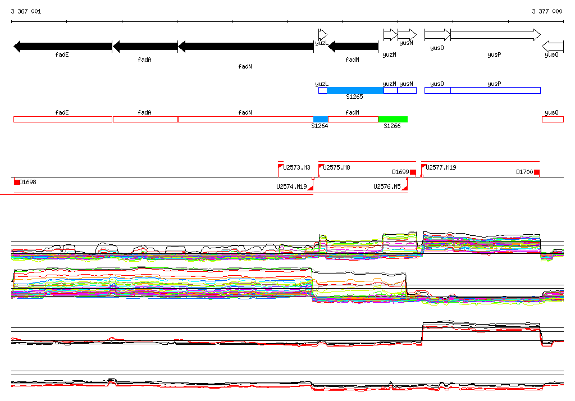Click the blue outlined yusP box
Screen dimensions: 575x401
(x=495, y=90)
